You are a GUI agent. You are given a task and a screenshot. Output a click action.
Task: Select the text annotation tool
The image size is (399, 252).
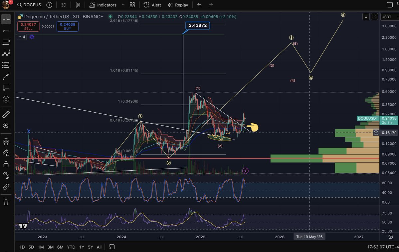(6, 88)
